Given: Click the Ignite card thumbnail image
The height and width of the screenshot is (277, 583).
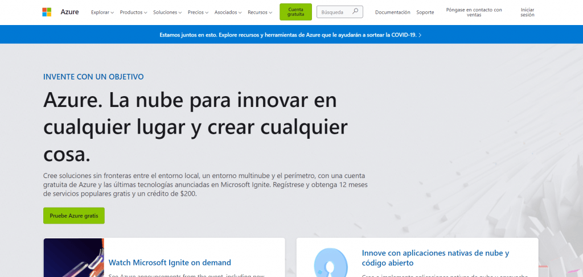Looking at the screenshot, I should tap(73, 258).
